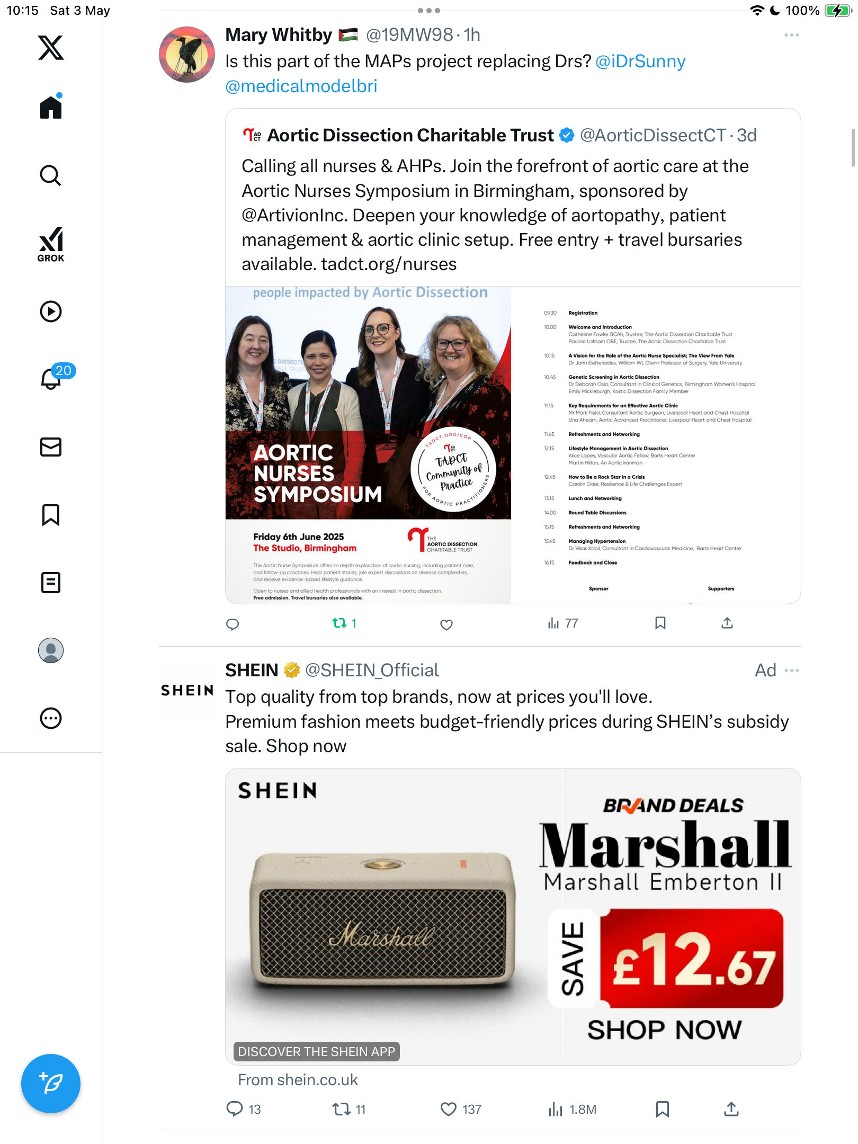858x1144 pixels.
Task: Open Lists icon in sidebar
Action: pos(51,583)
